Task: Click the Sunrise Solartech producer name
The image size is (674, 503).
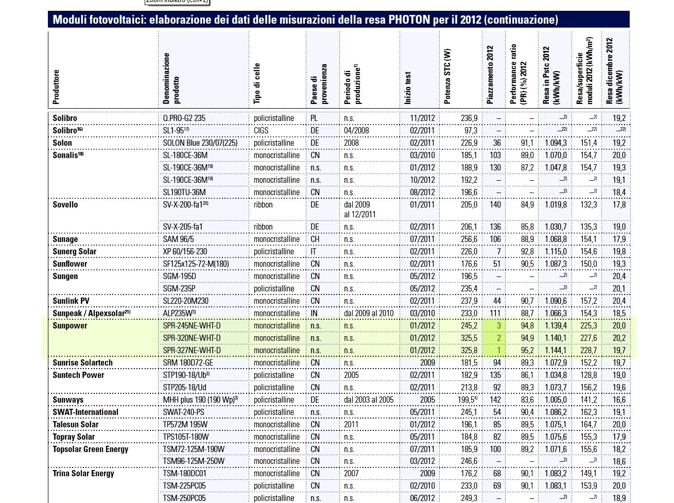Action: [x=82, y=363]
